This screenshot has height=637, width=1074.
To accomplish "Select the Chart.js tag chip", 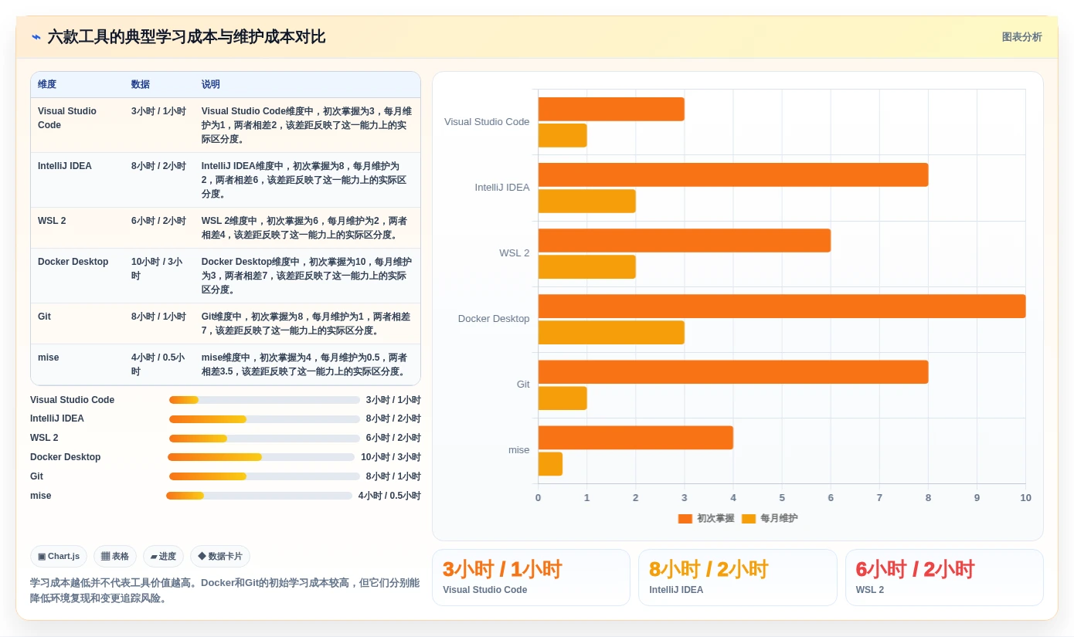I will click(59, 556).
